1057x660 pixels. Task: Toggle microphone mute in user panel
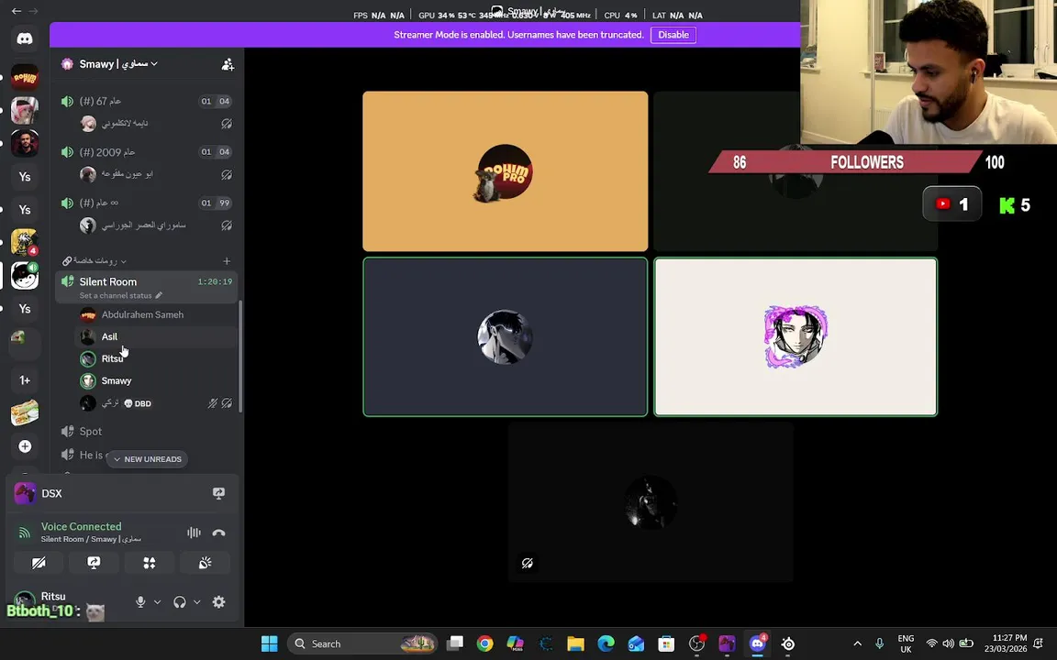coord(140,602)
